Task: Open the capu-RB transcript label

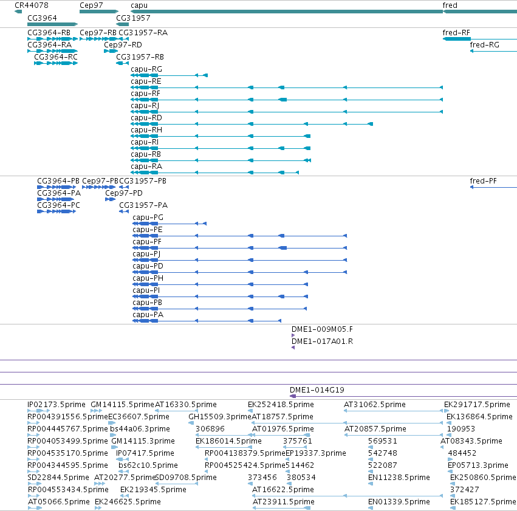Action: [x=146, y=154]
